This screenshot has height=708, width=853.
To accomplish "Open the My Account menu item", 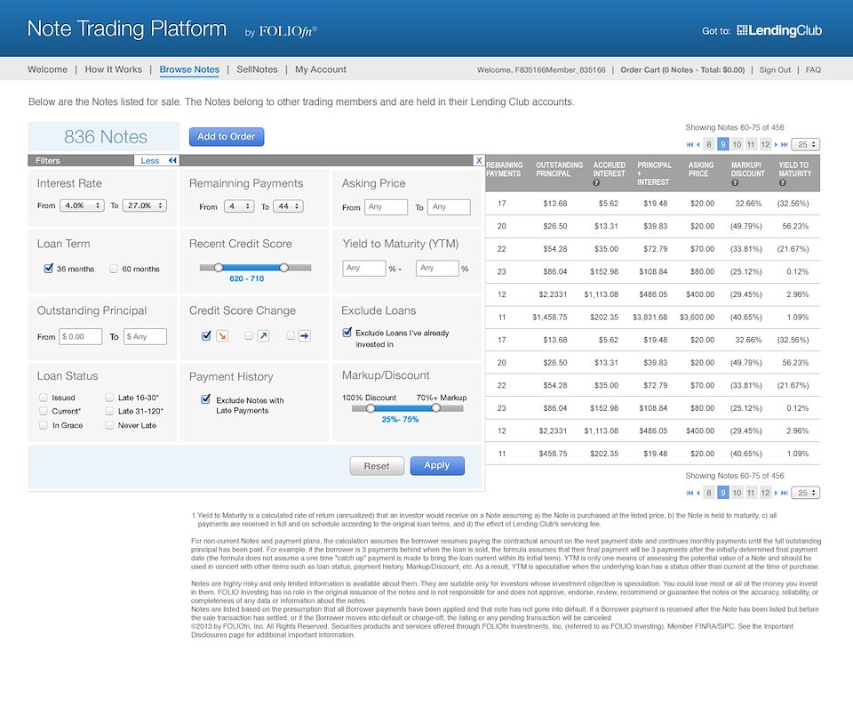I will tap(321, 69).
